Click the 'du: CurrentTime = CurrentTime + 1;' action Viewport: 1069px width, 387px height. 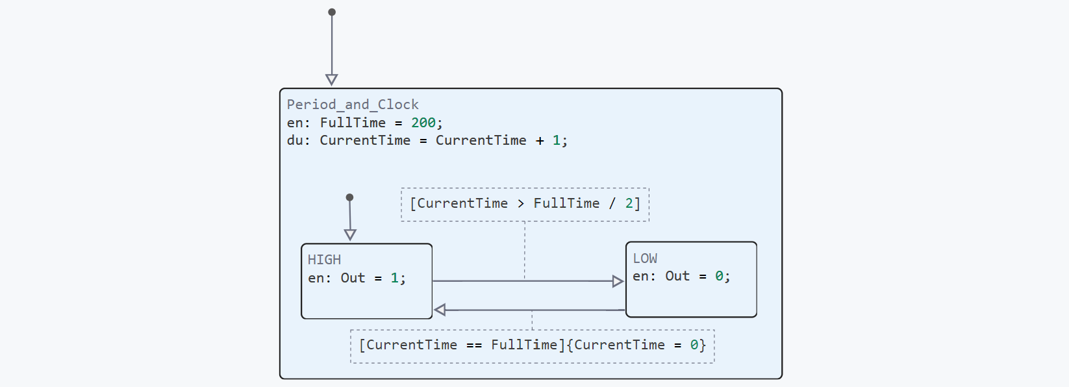[x=427, y=140]
